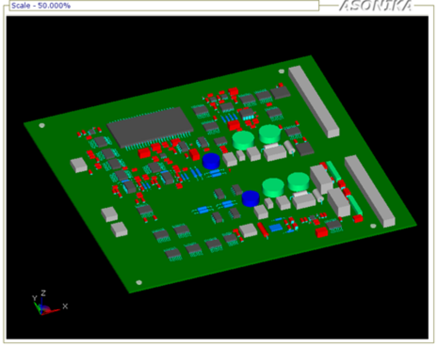Screen dimensions: 437x346
Task: Select the bottom-left corner mounting hole
Action: click(139, 282)
